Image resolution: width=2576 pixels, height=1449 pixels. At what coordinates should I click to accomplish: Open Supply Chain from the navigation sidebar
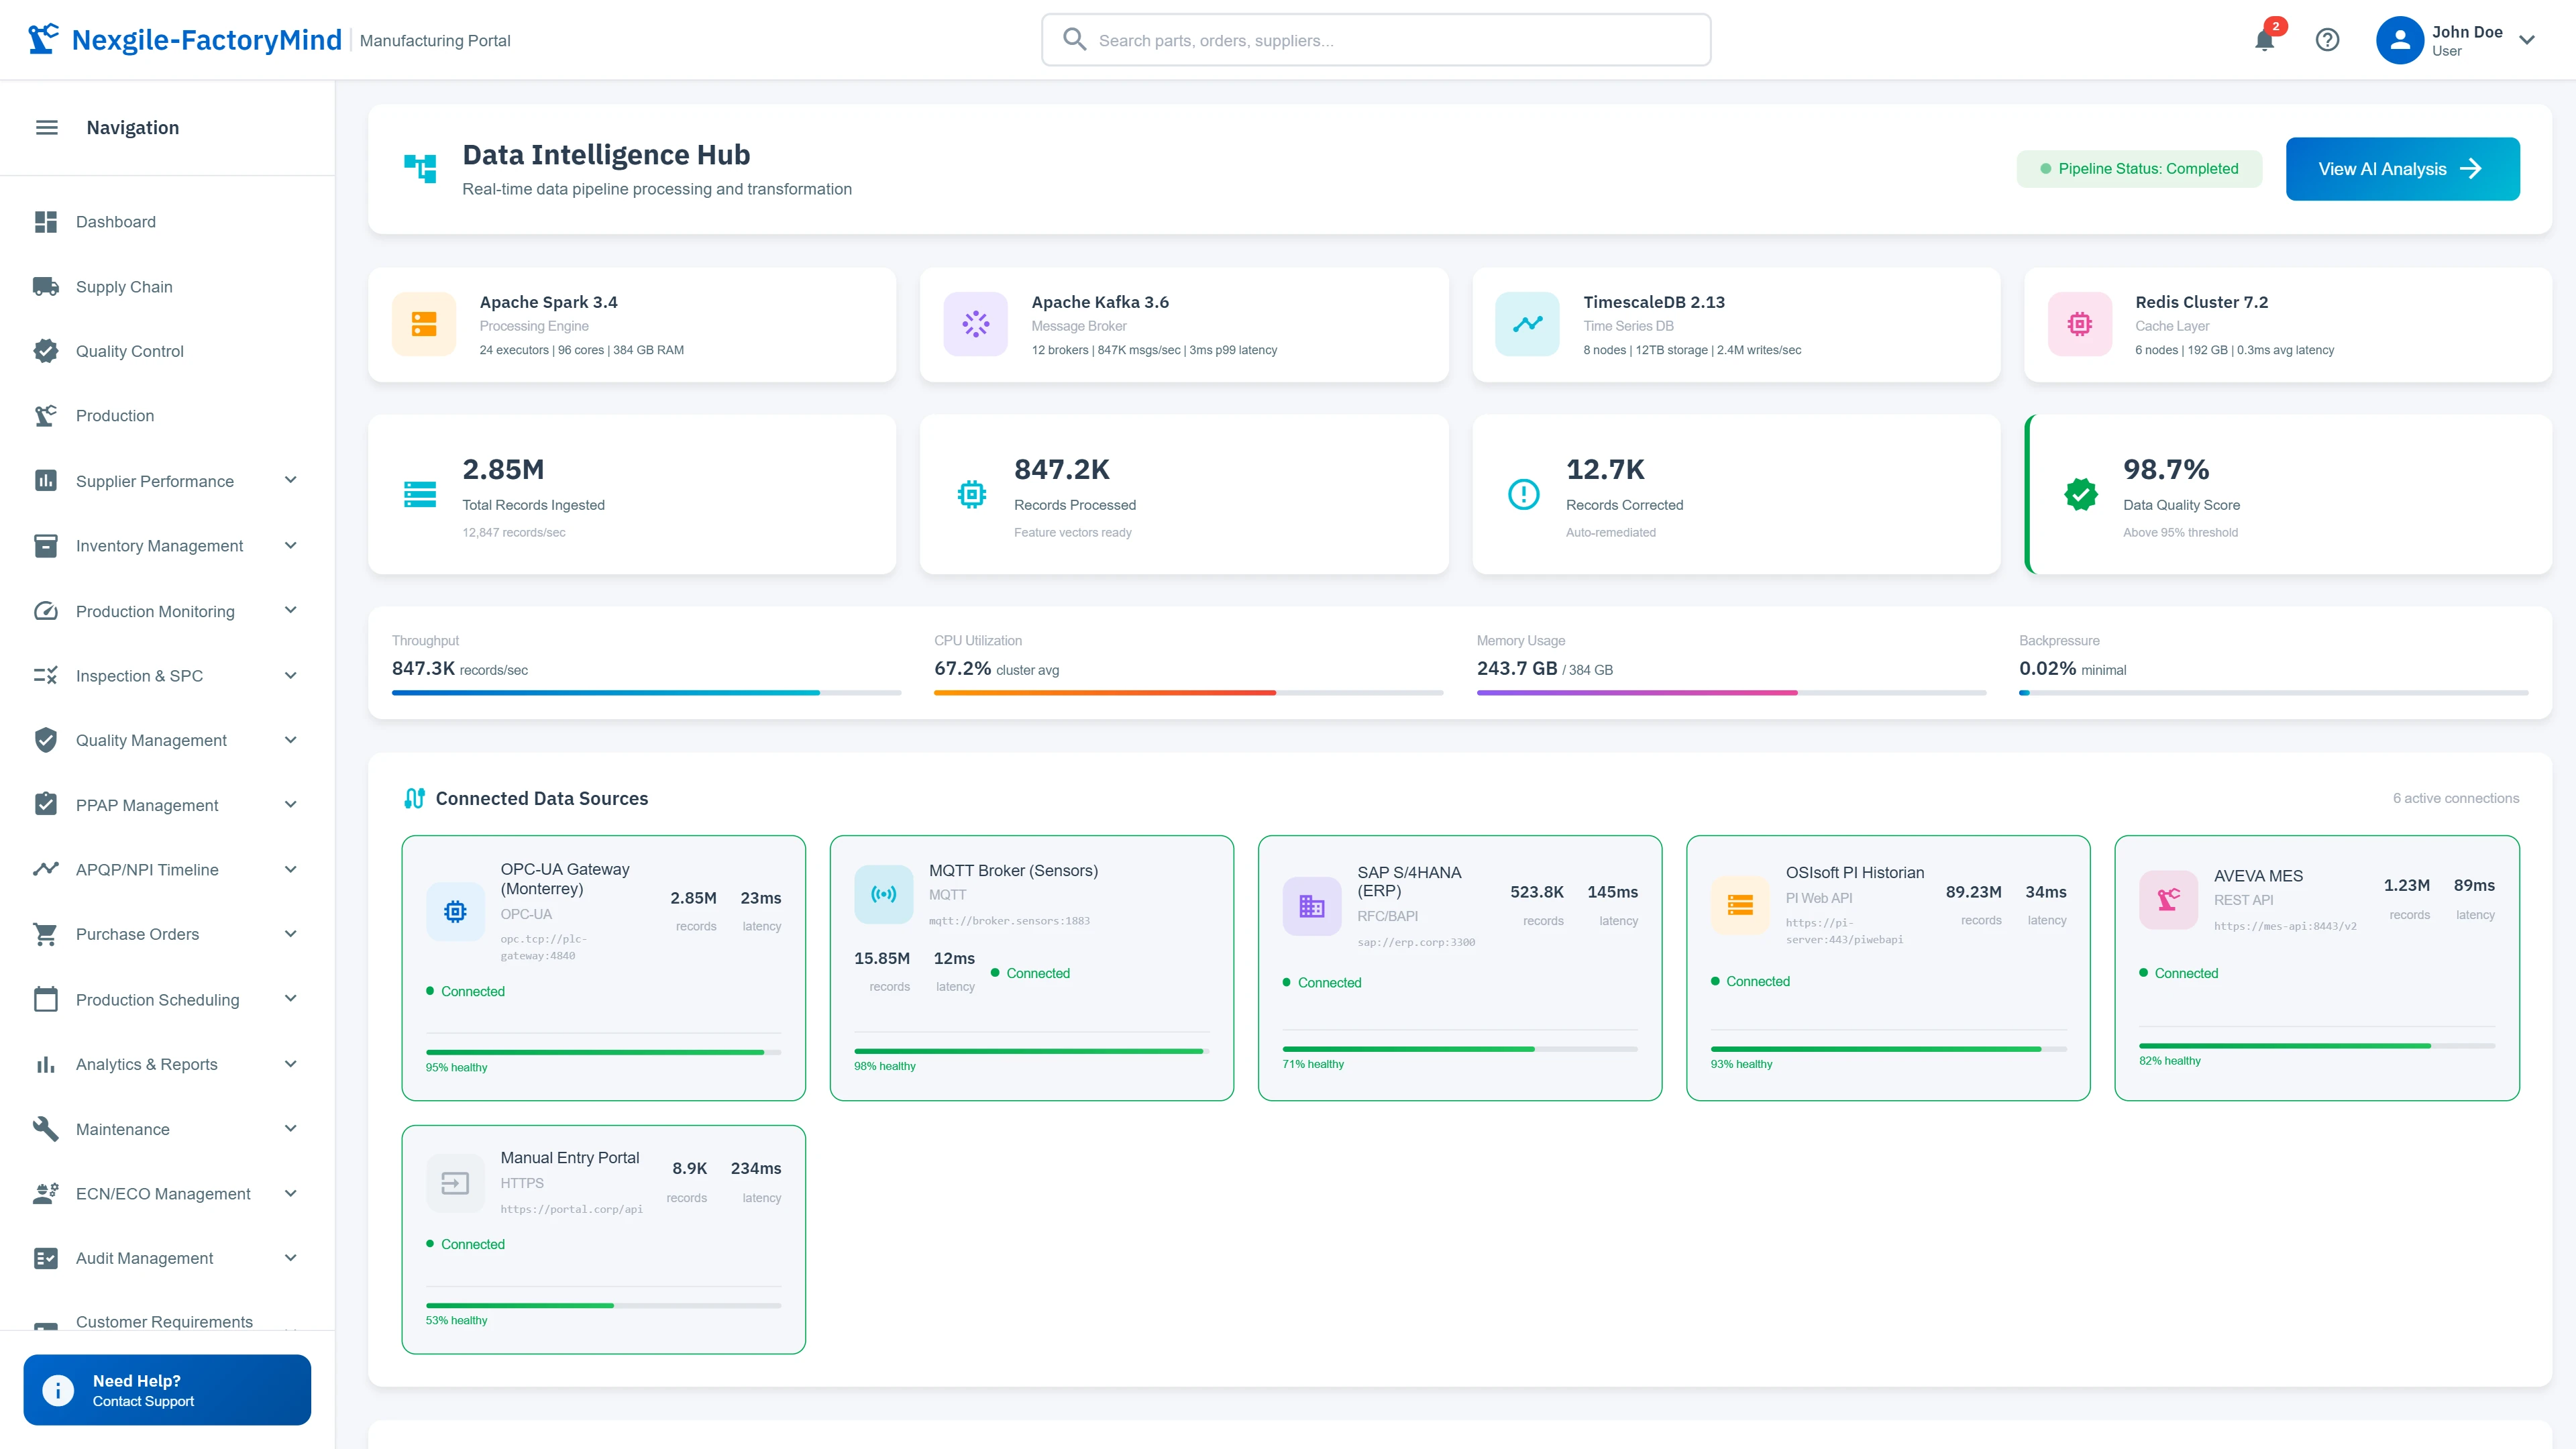[x=124, y=286]
